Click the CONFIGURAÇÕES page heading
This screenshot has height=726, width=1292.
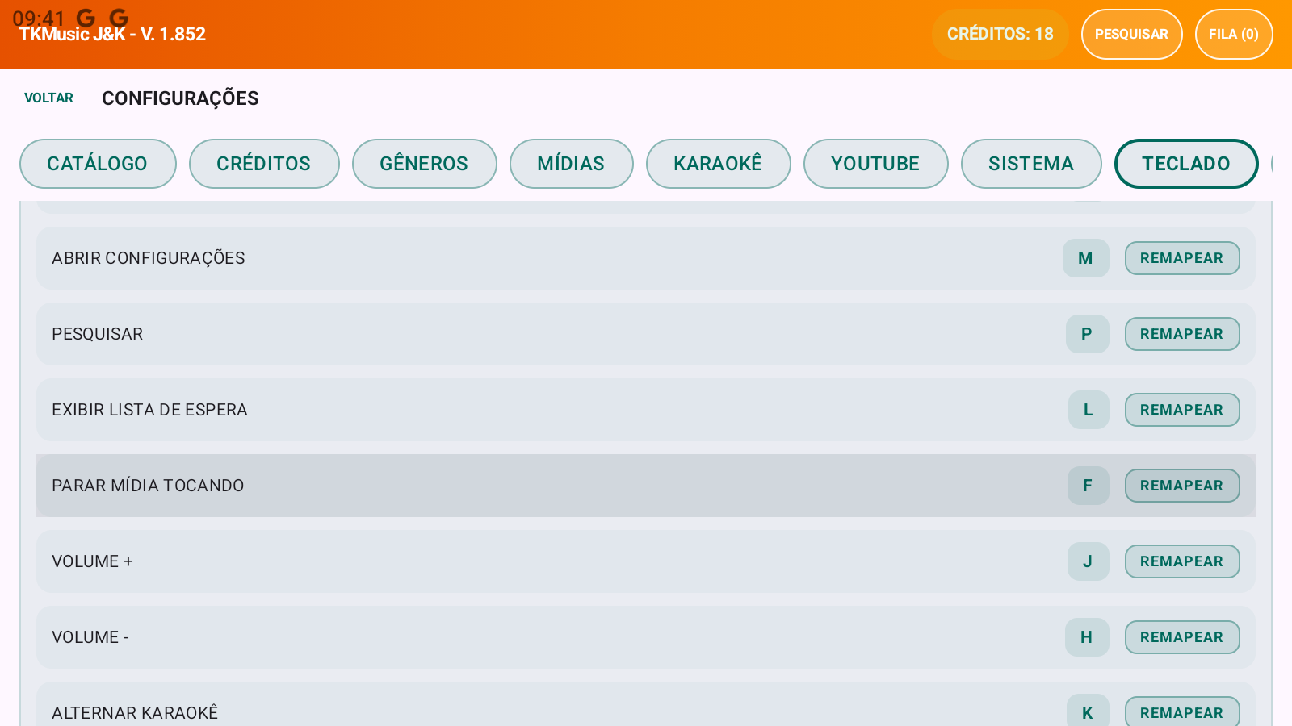click(x=180, y=98)
